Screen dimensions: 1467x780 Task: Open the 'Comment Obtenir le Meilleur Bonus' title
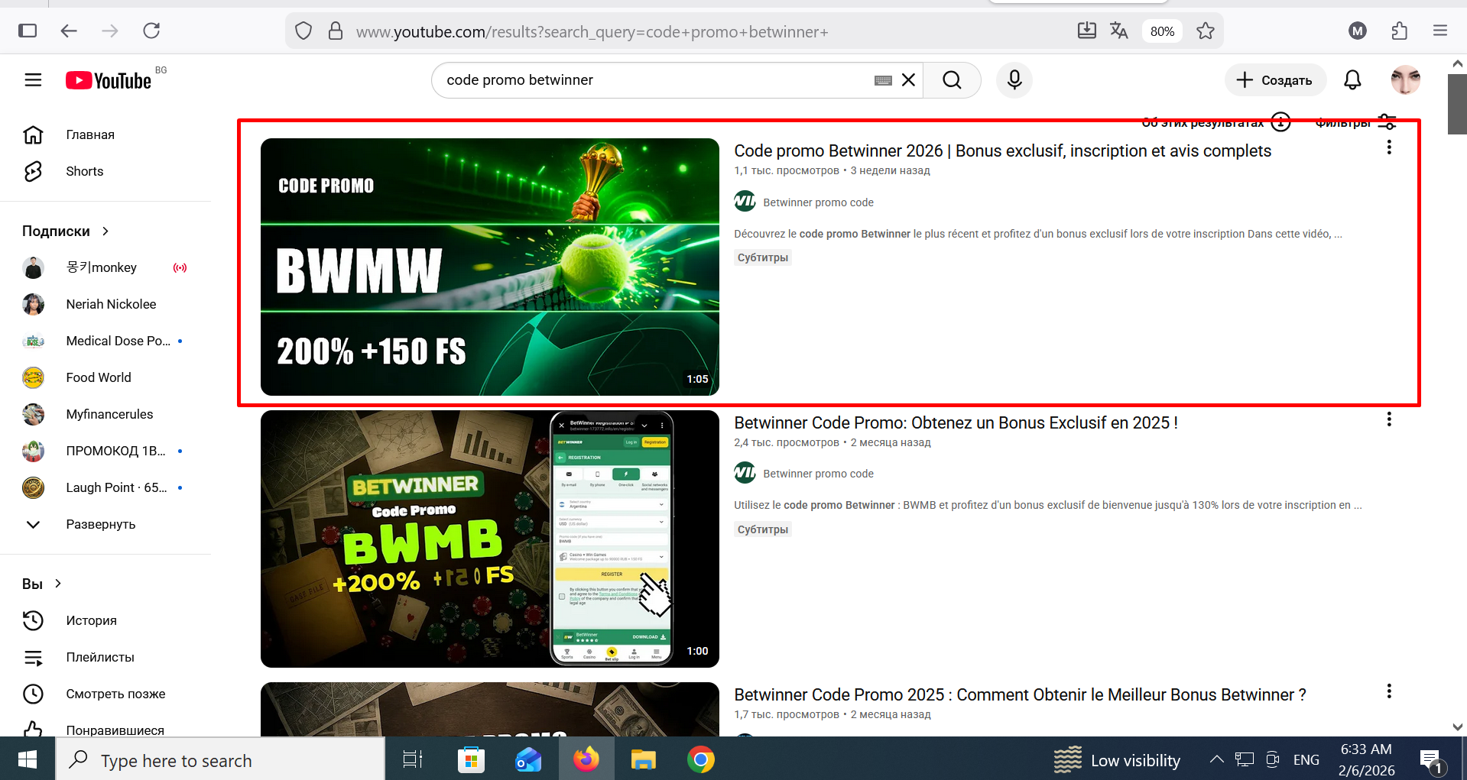pyautogui.click(x=1020, y=695)
